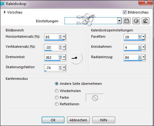Click the randomize parameters dice icon
This screenshot has height=126, width=154.
(x=136, y=21)
